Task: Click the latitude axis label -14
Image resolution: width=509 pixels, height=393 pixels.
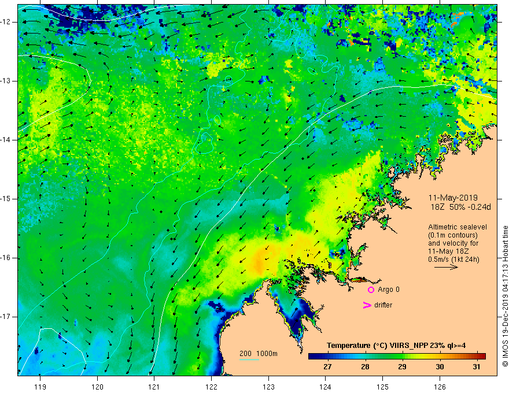Action: pos(6,140)
